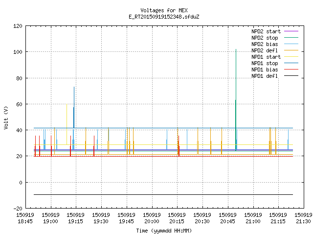Screen dimensions: 313x235
Task: Click the x-axis tick label 20:15
Action: 177,221
